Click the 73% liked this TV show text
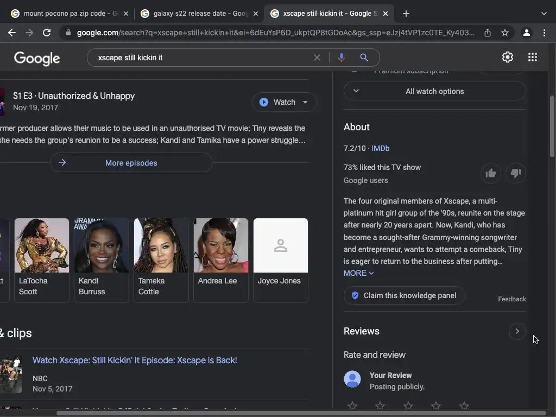The height and width of the screenshot is (417, 556). (382, 167)
